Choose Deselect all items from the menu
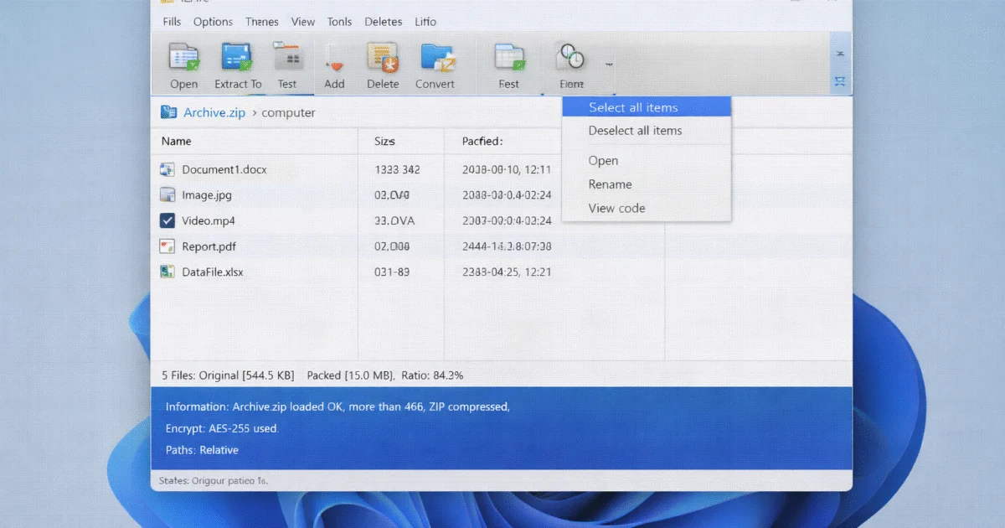This screenshot has height=528, width=1005. pyautogui.click(x=647, y=130)
